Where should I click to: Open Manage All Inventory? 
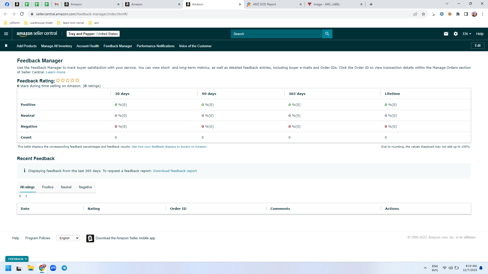tap(56, 46)
